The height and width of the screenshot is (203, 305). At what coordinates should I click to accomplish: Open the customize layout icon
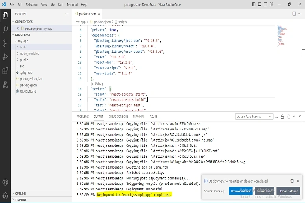click(x=271, y=4)
